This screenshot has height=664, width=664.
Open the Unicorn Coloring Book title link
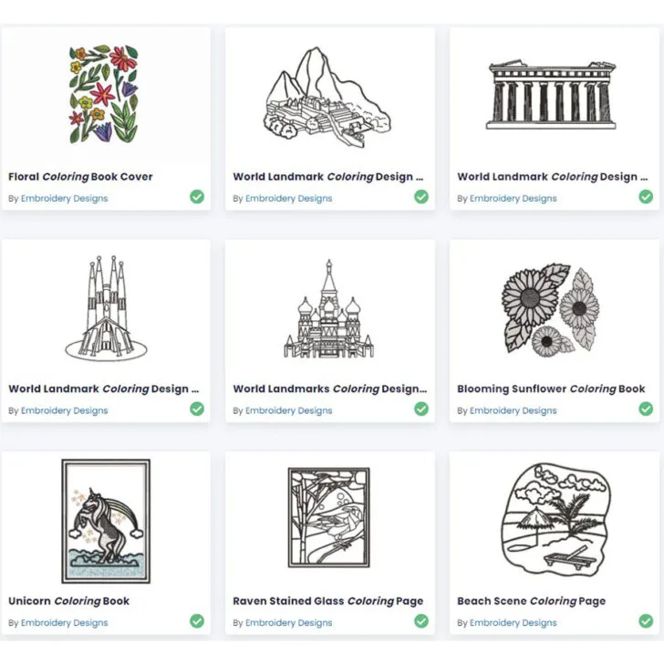click(69, 601)
